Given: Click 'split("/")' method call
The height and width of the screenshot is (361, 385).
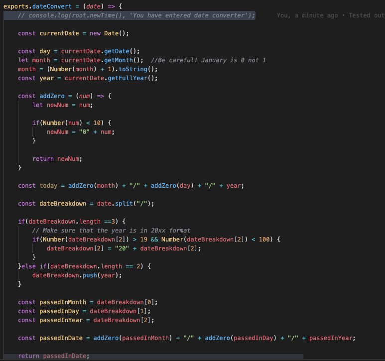Looking at the screenshot, I should point(132,204).
